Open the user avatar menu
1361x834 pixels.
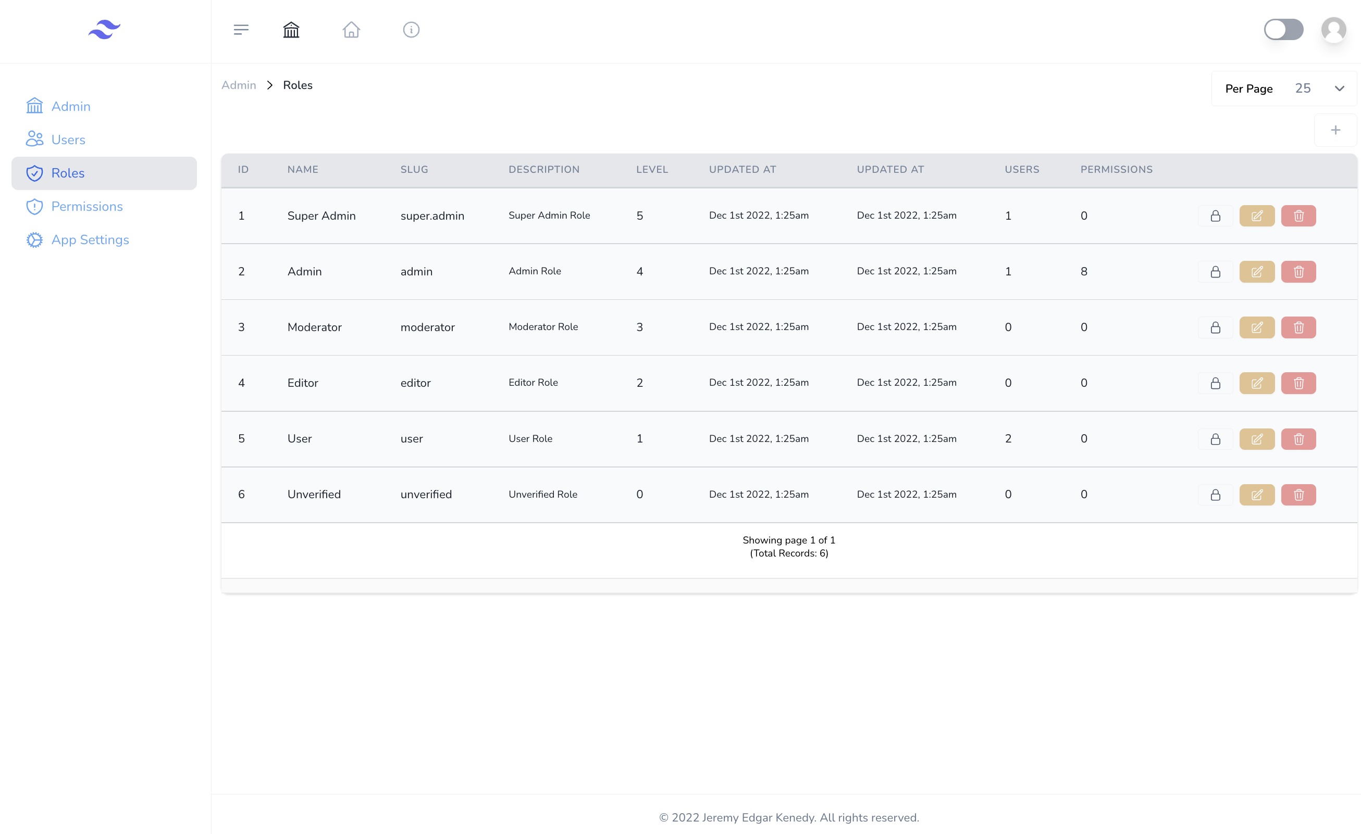1333,30
